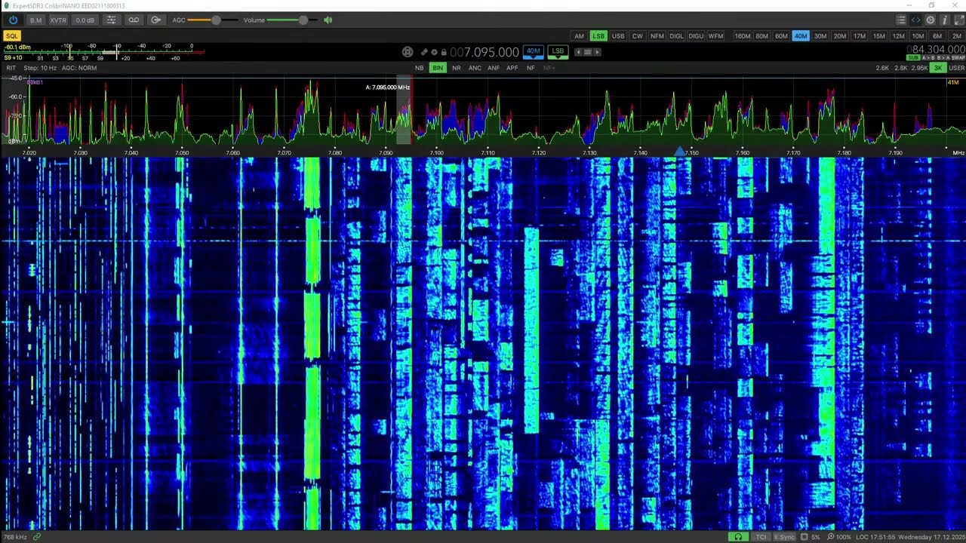Click the angle brackets TCI icon
Viewport: 966px width, 543px height.
point(915,20)
